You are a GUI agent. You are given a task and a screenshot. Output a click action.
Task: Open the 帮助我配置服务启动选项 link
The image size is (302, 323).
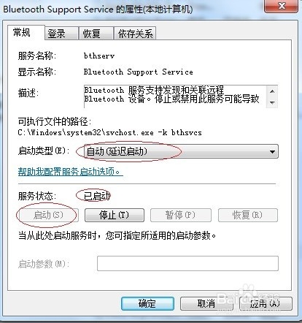click(x=71, y=172)
